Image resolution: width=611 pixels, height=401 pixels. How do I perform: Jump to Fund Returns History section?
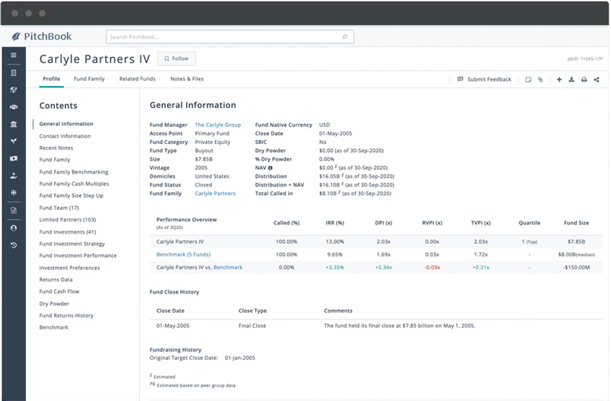click(x=66, y=316)
